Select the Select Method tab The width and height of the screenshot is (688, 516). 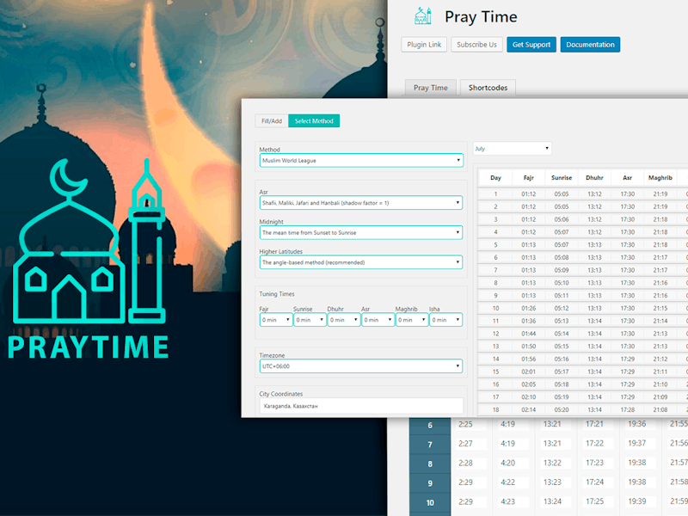[x=314, y=120]
